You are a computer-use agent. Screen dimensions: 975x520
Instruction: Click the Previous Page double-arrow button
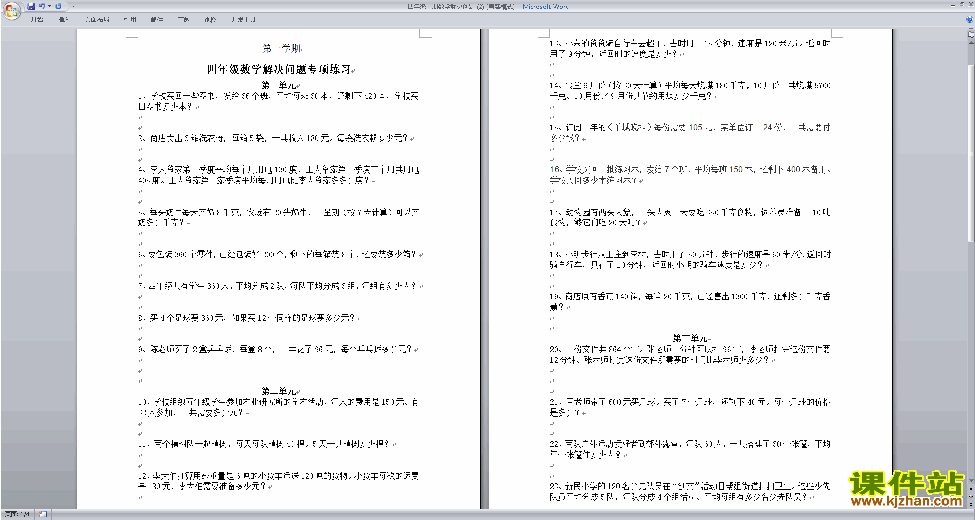pyautogui.click(x=971, y=489)
